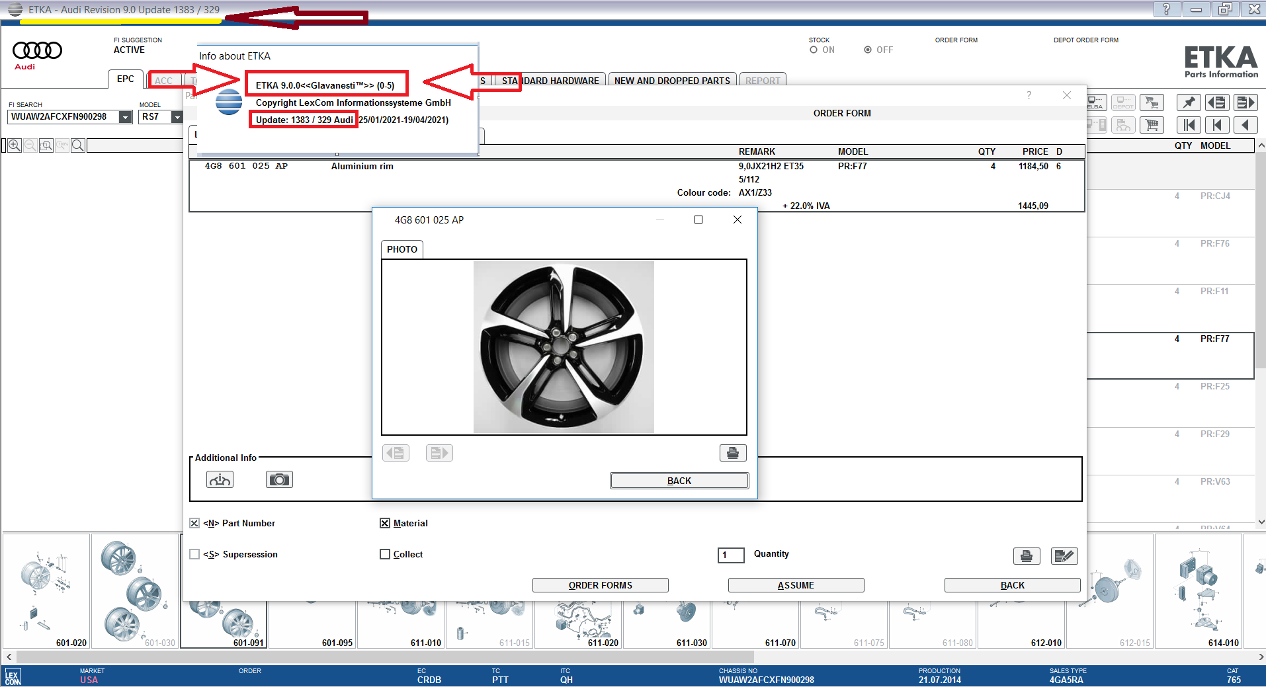Image resolution: width=1266 pixels, height=687 pixels.
Task: Open the Standard Hardware tab
Action: [550, 81]
